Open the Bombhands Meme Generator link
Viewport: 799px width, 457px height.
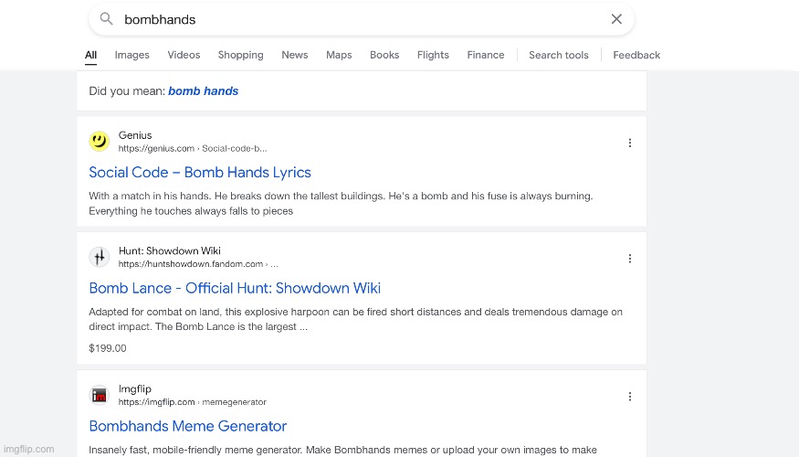(x=187, y=426)
